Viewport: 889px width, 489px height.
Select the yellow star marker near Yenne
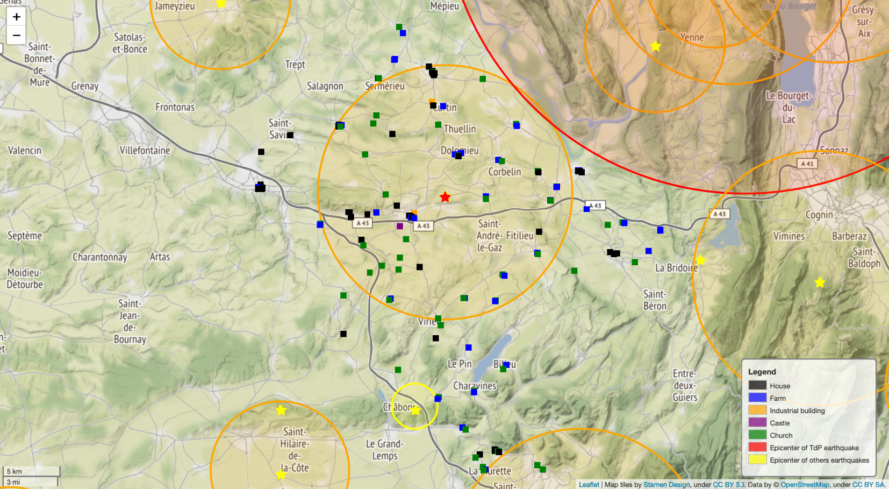click(655, 47)
